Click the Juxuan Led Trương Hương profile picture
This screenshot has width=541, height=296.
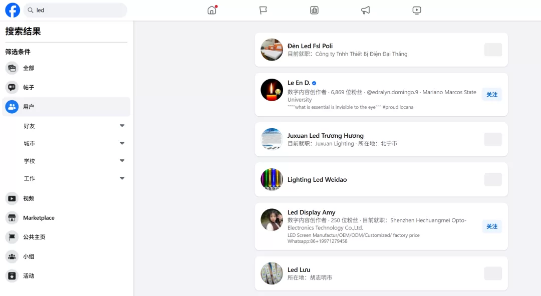(272, 139)
